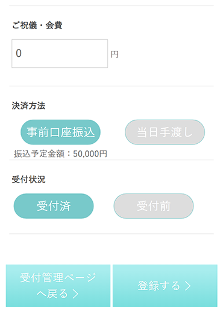Click the 受付状況 section heading

28,179
